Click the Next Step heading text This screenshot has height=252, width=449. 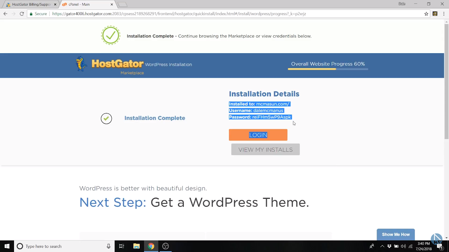194,202
